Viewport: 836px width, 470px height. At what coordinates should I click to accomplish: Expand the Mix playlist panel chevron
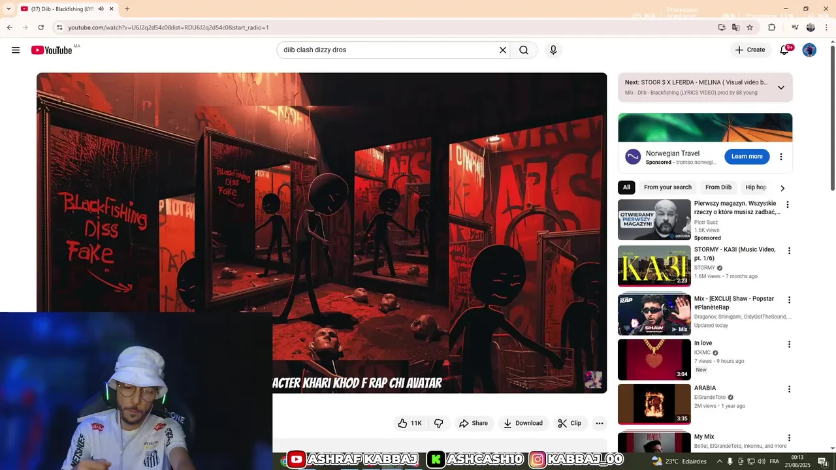click(780, 87)
